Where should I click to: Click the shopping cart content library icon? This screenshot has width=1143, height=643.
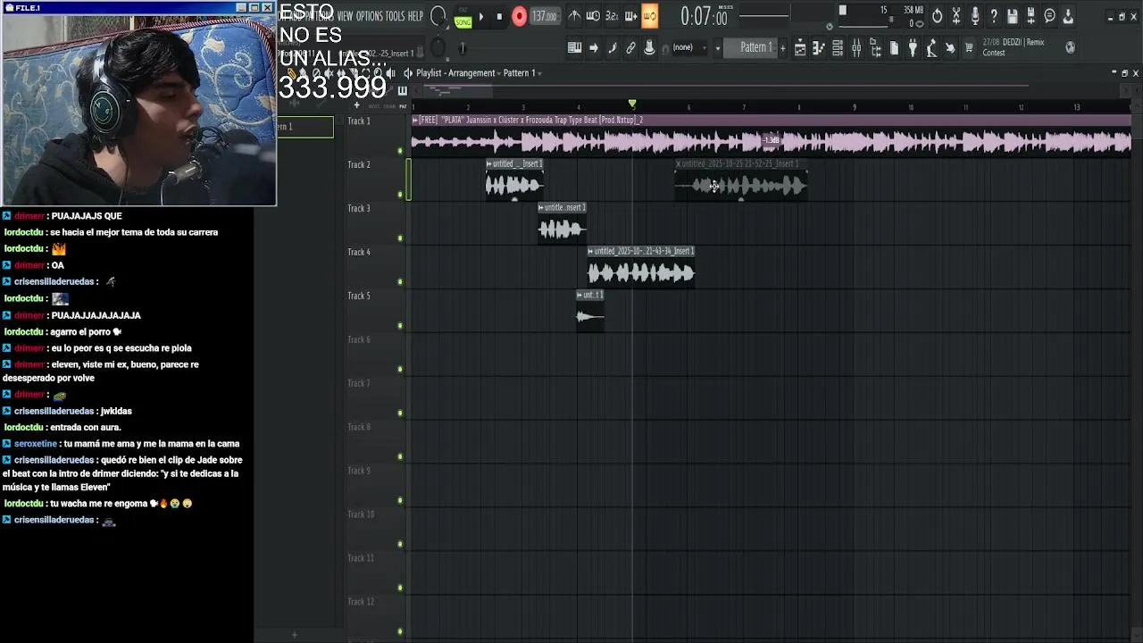pyautogui.click(x=969, y=48)
